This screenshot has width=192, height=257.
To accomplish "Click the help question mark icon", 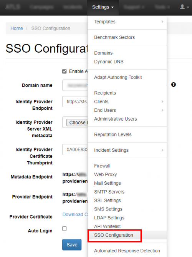I will point(174,85).
